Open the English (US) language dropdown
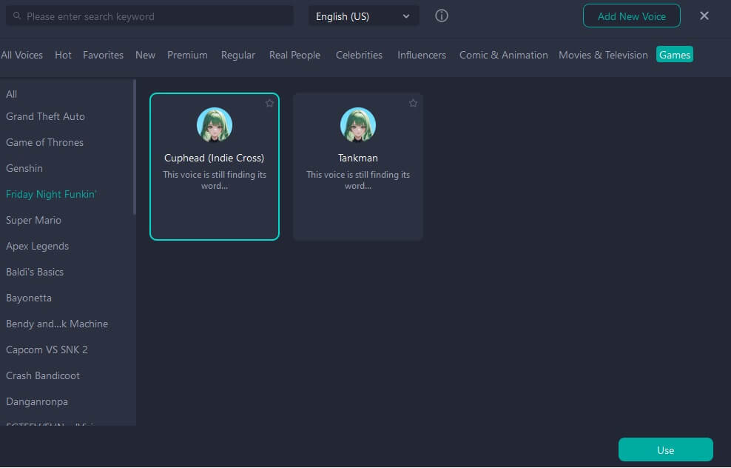The width and height of the screenshot is (731, 468). click(363, 16)
